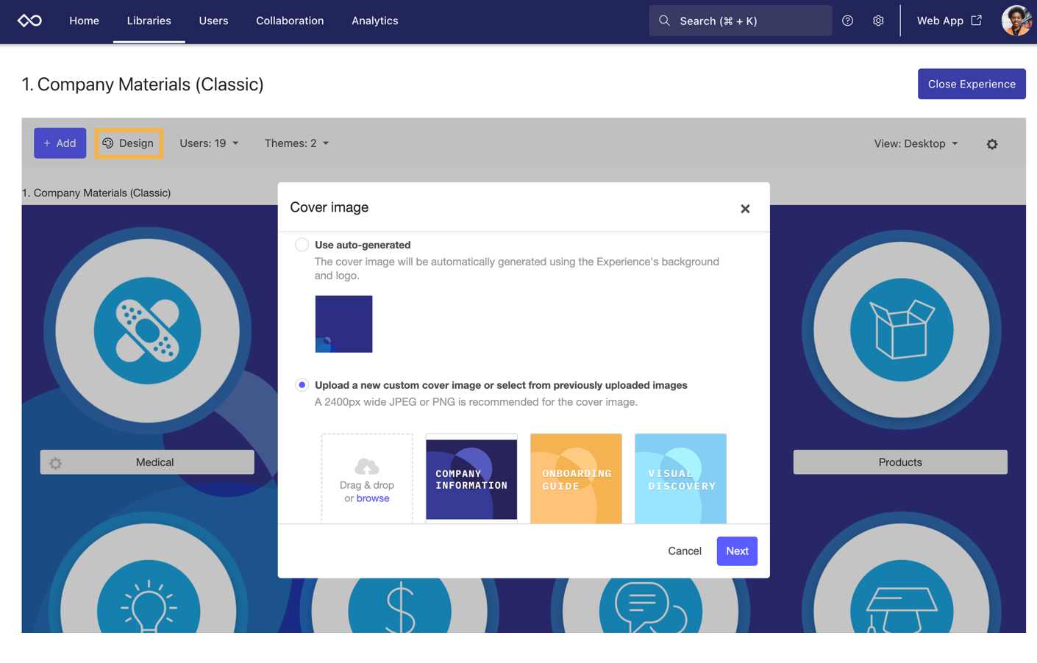Select the Use auto-generated radio option
This screenshot has height=663, width=1037.
point(302,245)
